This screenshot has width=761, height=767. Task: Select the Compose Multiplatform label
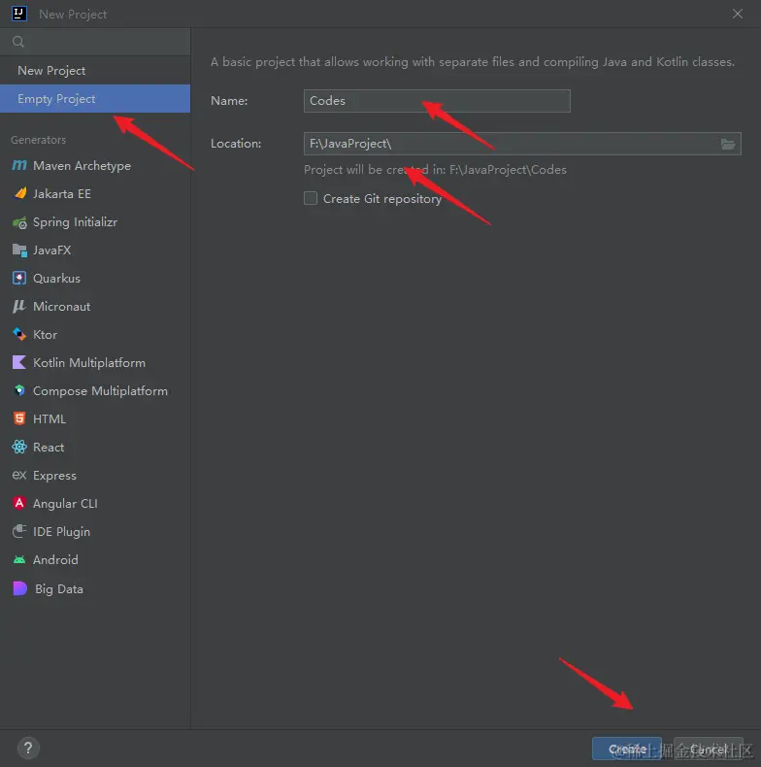(x=100, y=391)
